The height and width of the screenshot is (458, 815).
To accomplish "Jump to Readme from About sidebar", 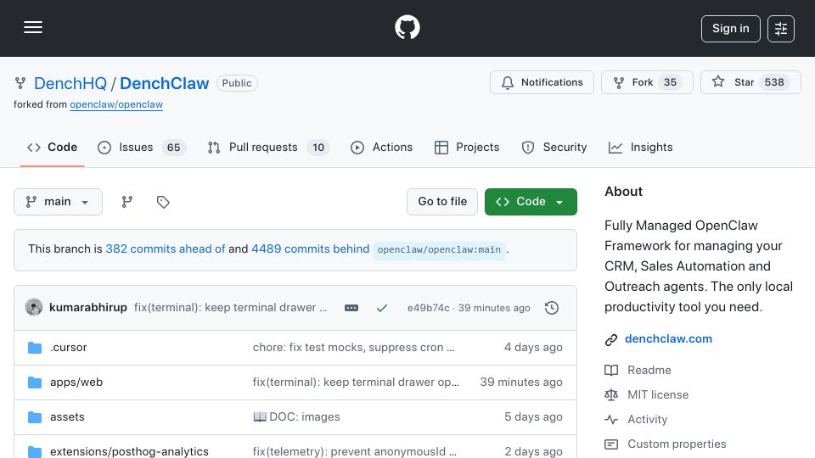I will coord(649,371).
